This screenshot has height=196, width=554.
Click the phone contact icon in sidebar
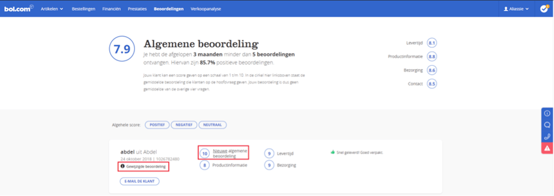(x=547, y=136)
